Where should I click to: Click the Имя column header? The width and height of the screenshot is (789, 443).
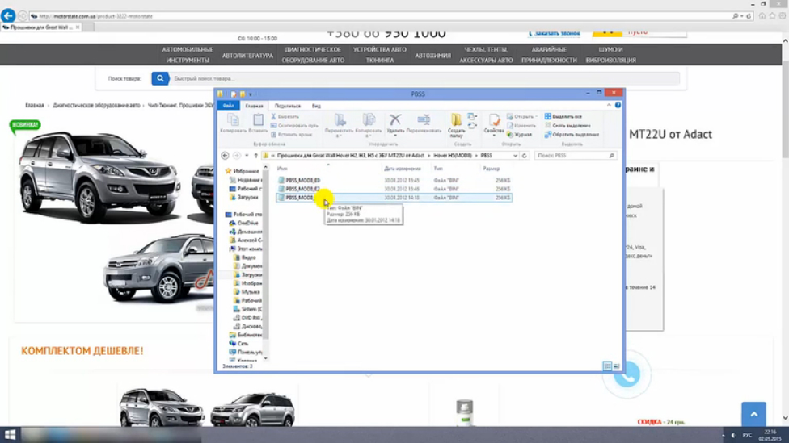tap(282, 169)
